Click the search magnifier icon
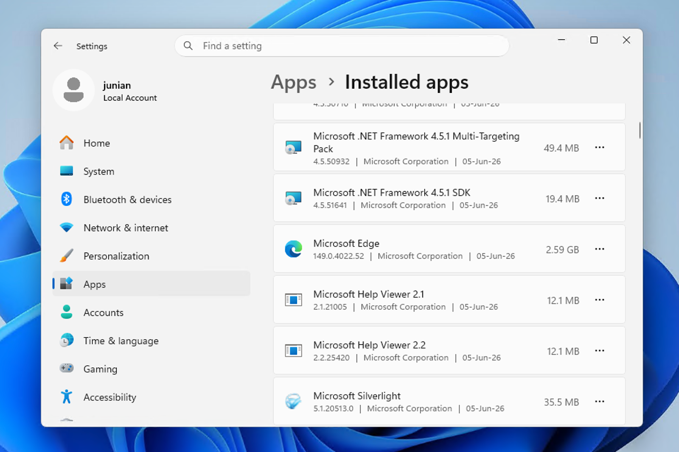679x452 pixels. 188,46
